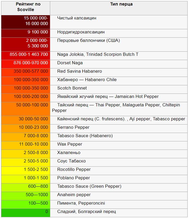This screenshot has width=189, height=218.
Task: Click the 'Тип перца' column header
Action: [119, 8]
